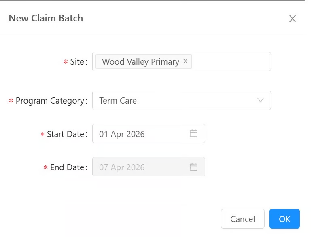
Task: Click the Wood Valley Primary tag label
Action: coord(140,62)
